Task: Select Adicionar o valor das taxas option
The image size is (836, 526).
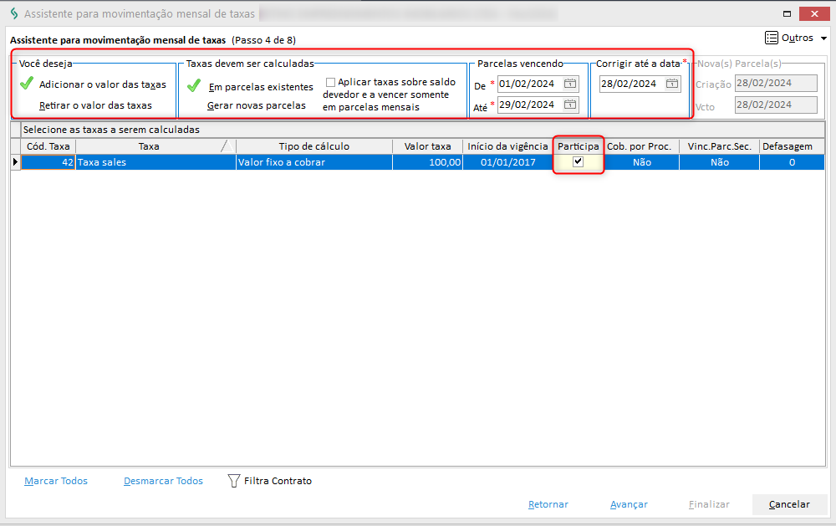Action: click(102, 84)
